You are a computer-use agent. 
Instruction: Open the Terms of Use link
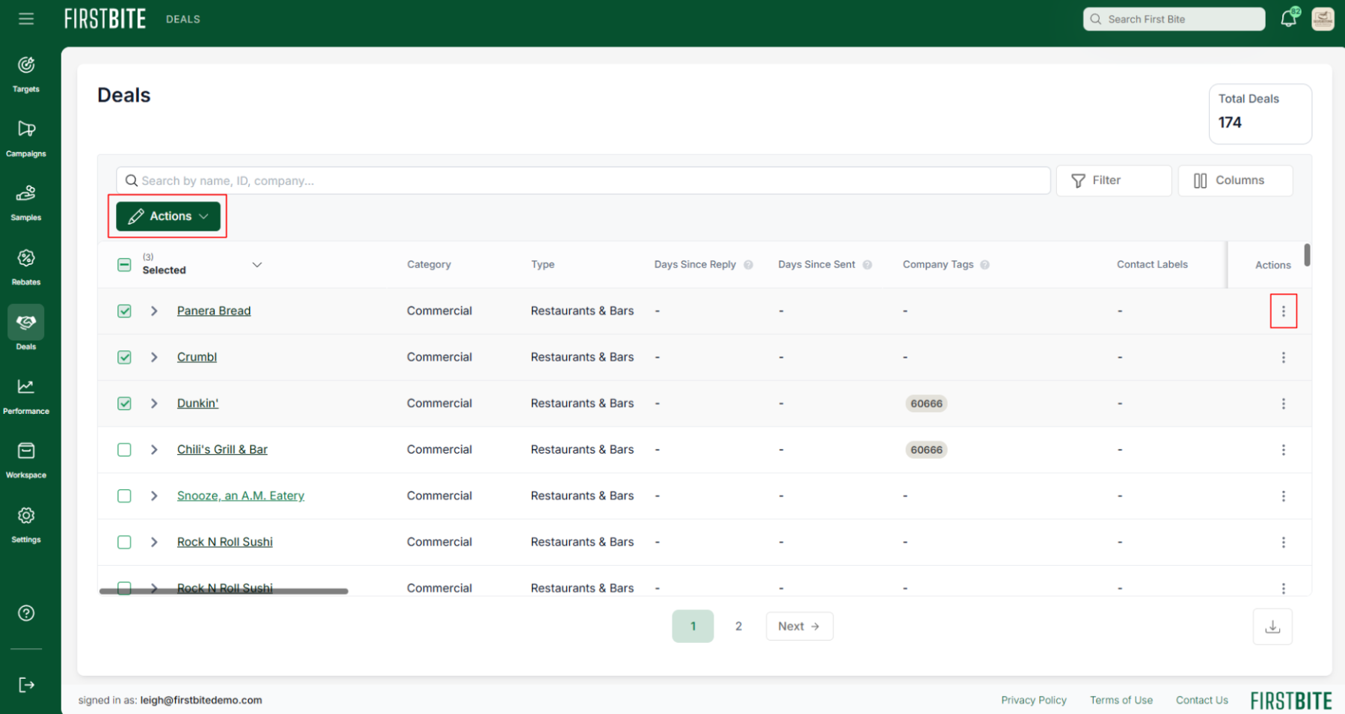click(1121, 701)
